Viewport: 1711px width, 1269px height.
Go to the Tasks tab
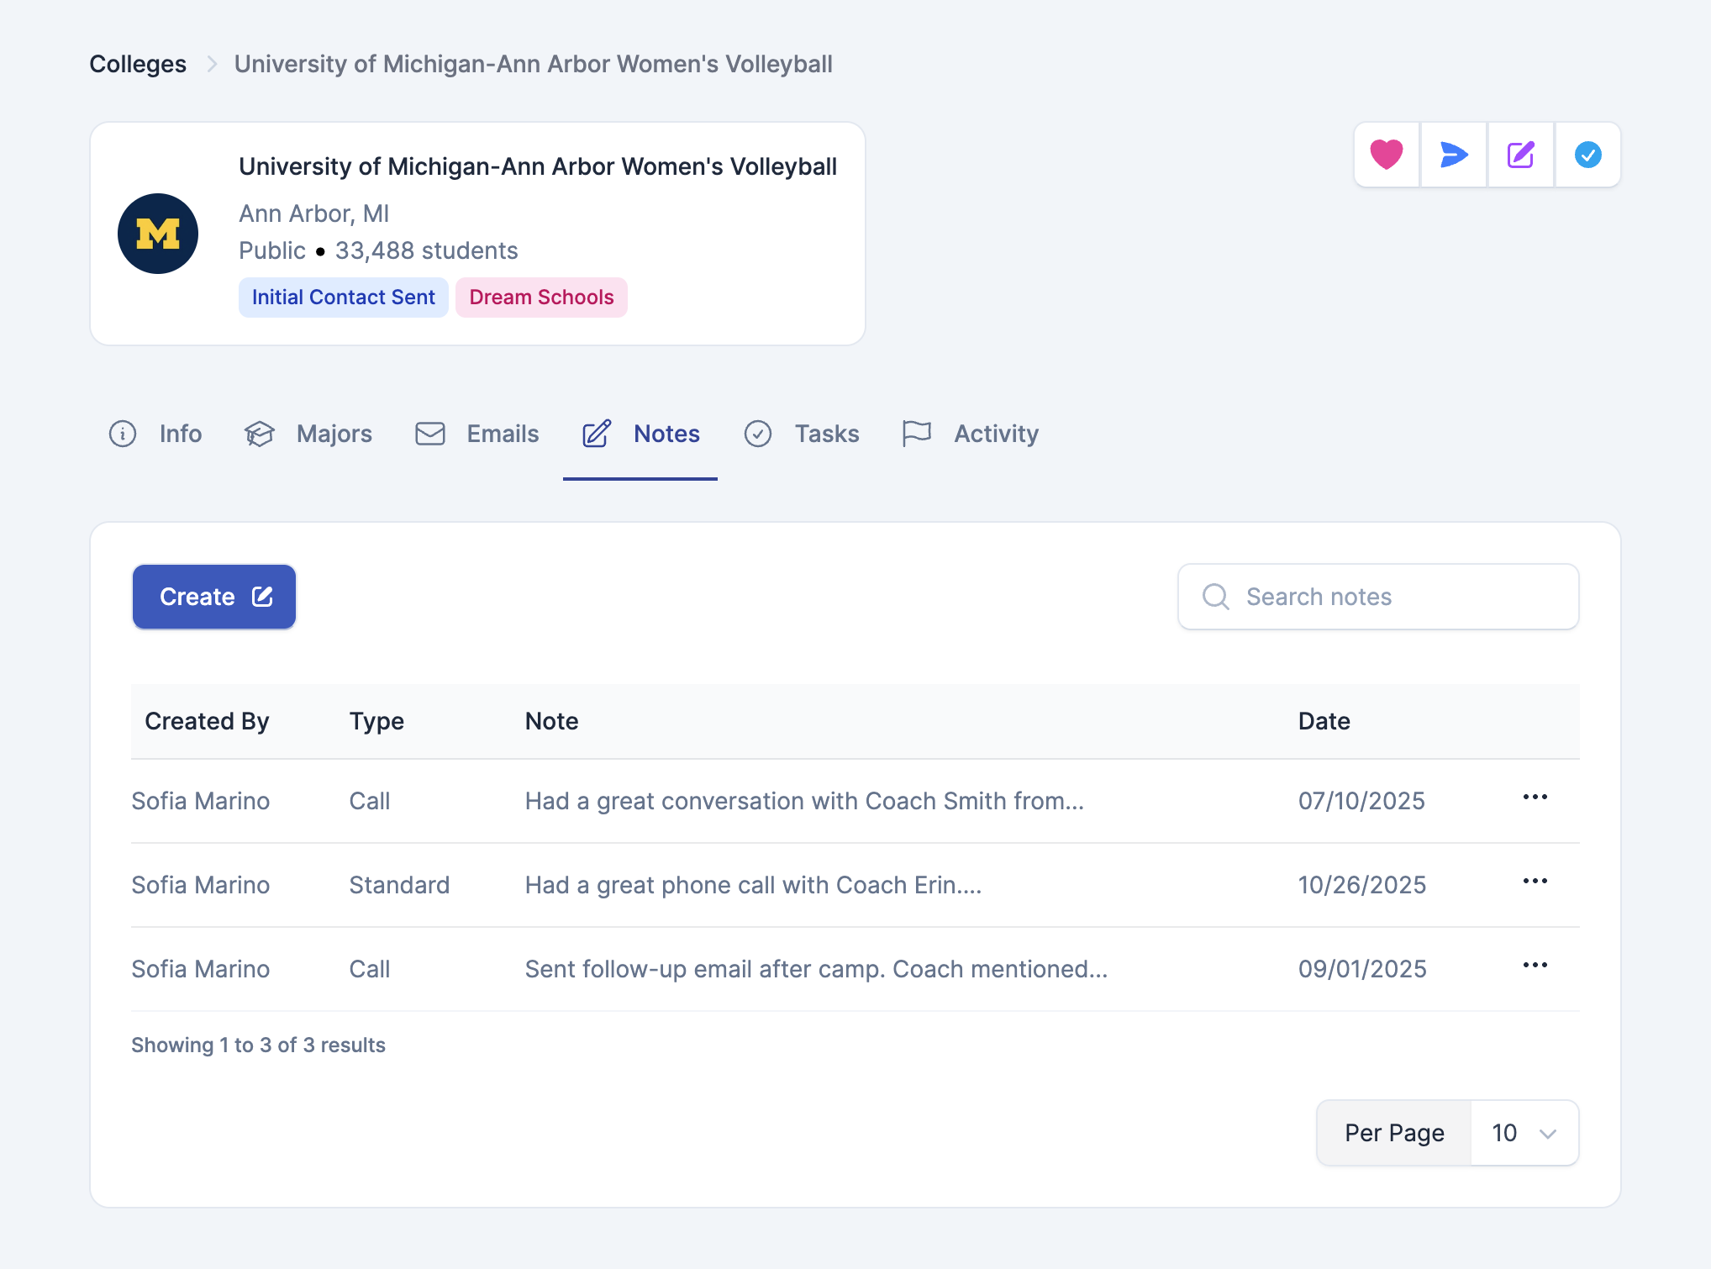pyautogui.click(x=803, y=434)
